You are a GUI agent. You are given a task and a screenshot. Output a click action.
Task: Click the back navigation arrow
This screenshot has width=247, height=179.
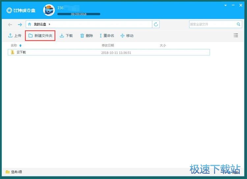pos(10,24)
